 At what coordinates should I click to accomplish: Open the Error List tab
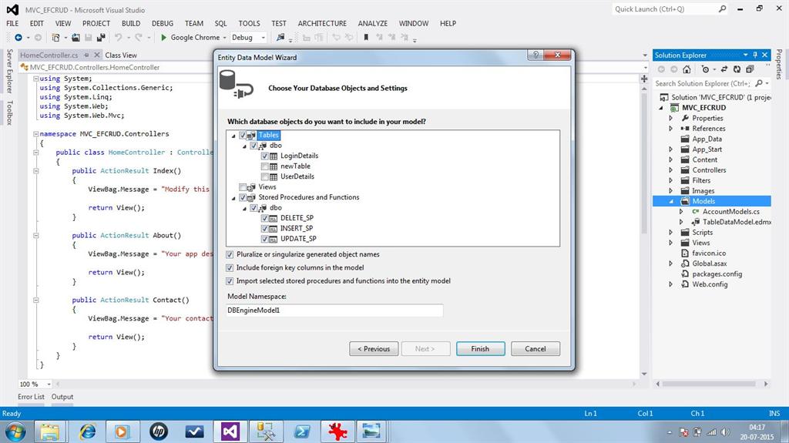[x=31, y=397]
